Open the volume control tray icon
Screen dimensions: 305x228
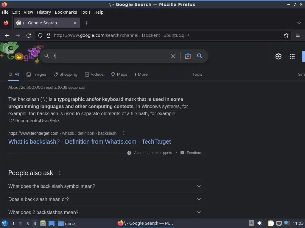click(x=259, y=223)
